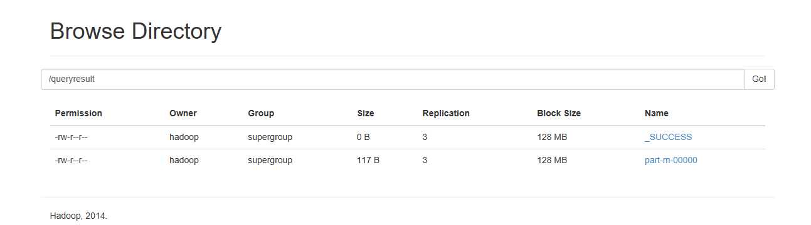The width and height of the screenshot is (811, 225).
Task: Click the Replication column header
Action: point(446,114)
